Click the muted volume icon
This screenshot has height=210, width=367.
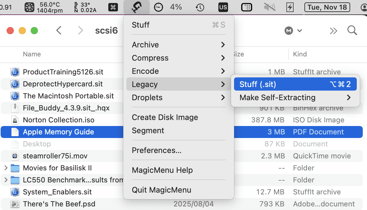pos(270,7)
